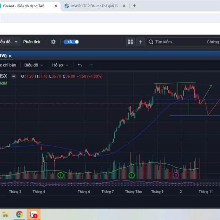Click in the "Tìm kiếm" search field
Screen dimensions: 220x220
click(176, 42)
